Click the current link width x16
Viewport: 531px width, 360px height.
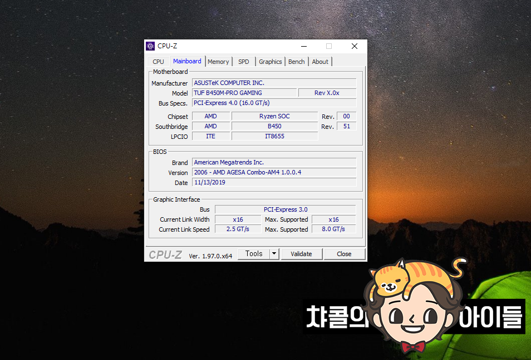[x=238, y=219]
